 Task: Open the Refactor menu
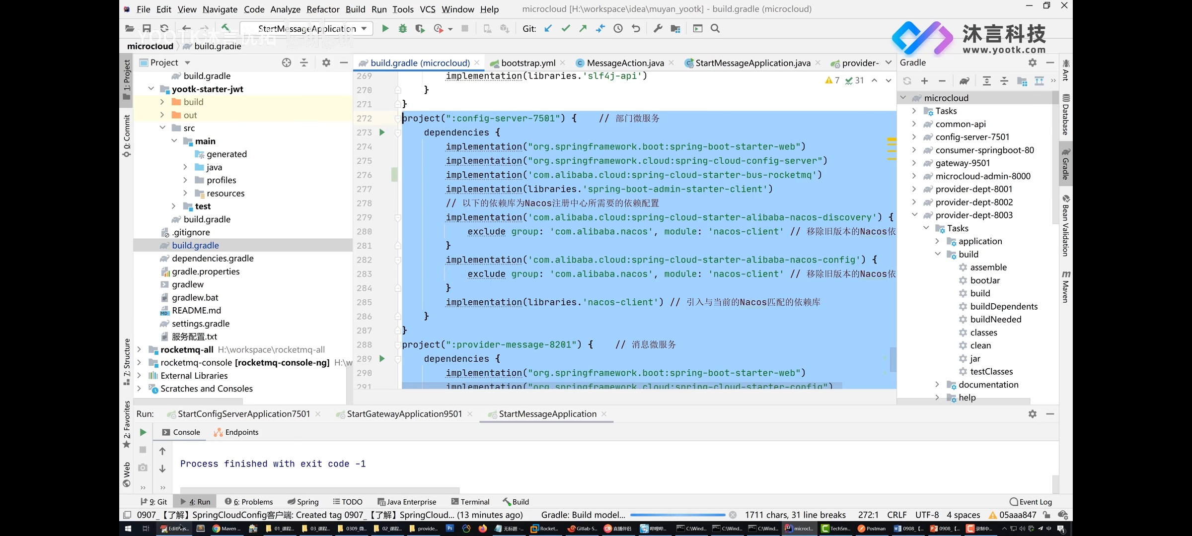(323, 9)
